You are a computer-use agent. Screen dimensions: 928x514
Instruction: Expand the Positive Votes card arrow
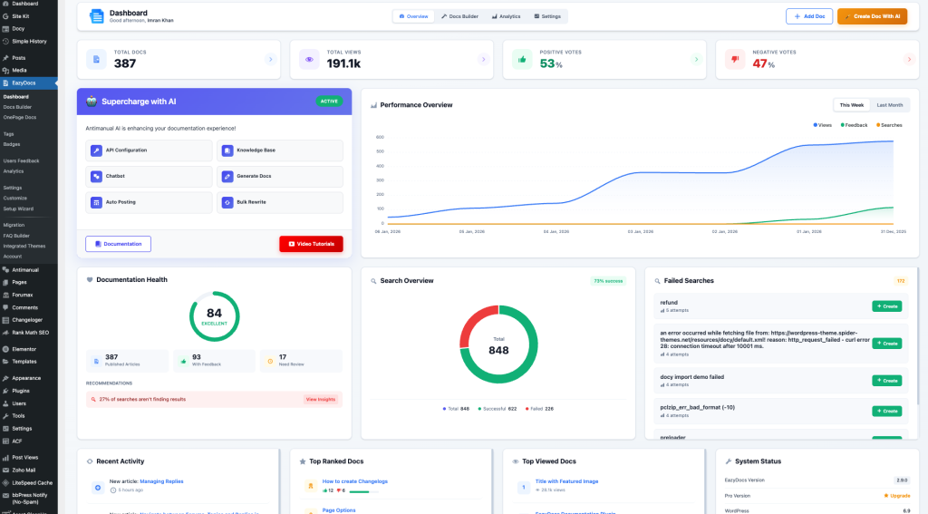[696, 59]
